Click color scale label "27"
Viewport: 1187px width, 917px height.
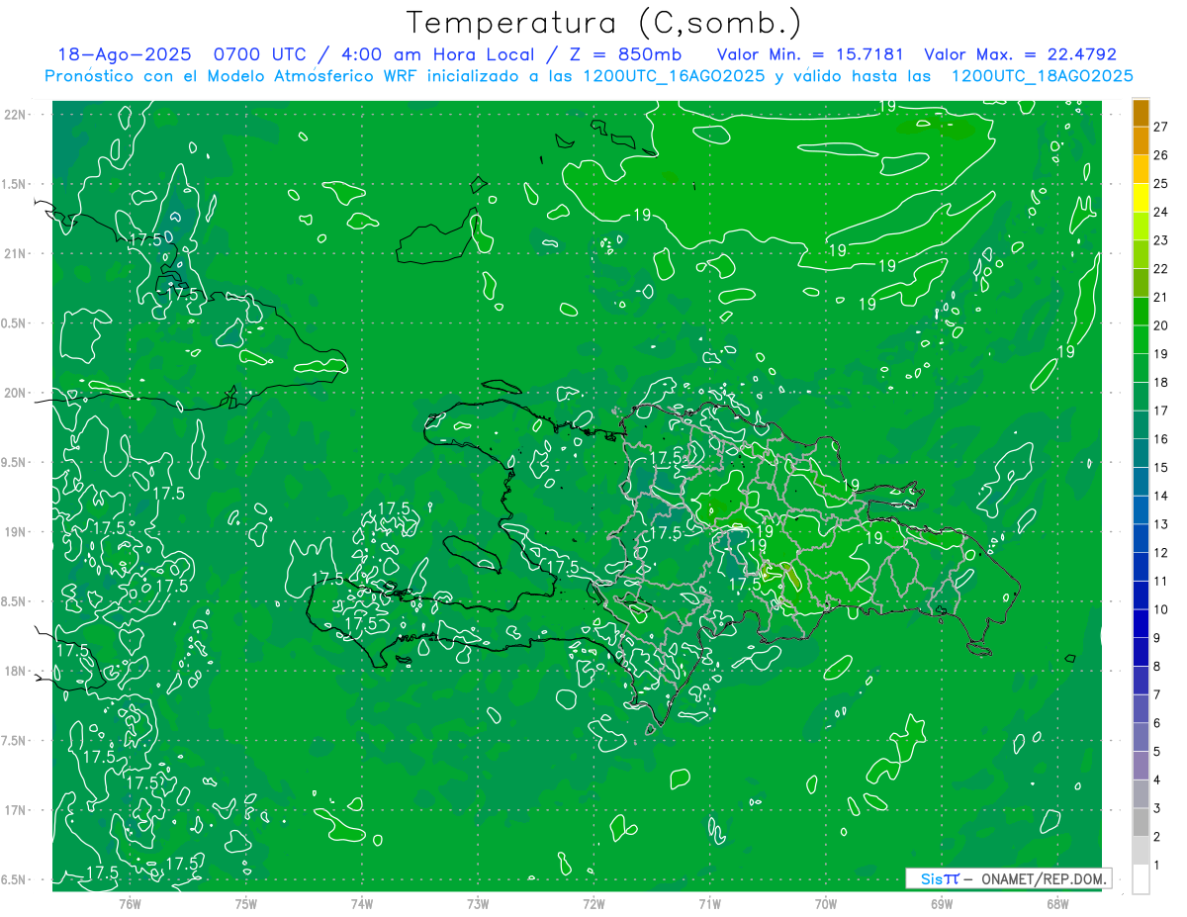tap(1161, 127)
